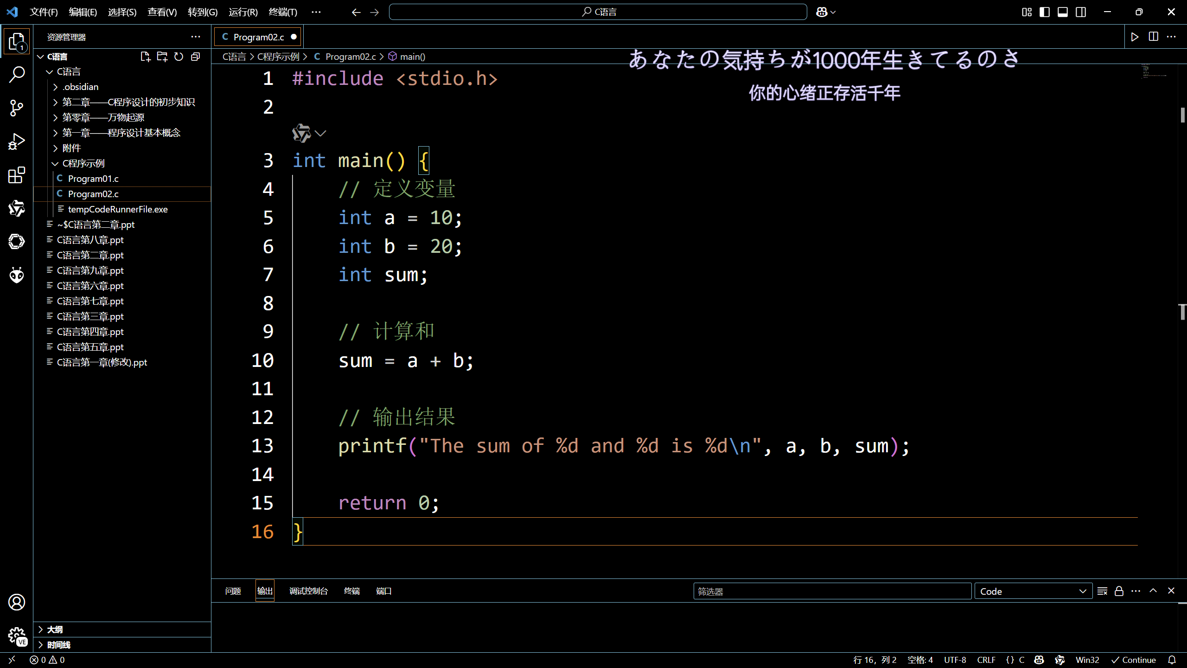
Task: Click the Run Code play button
Action: pos(1134,37)
